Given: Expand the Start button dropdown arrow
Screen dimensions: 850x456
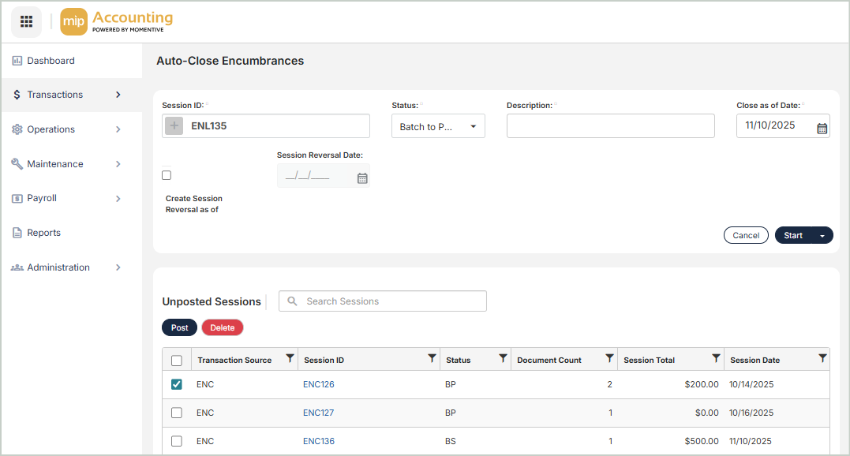Looking at the screenshot, I should click(822, 236).
